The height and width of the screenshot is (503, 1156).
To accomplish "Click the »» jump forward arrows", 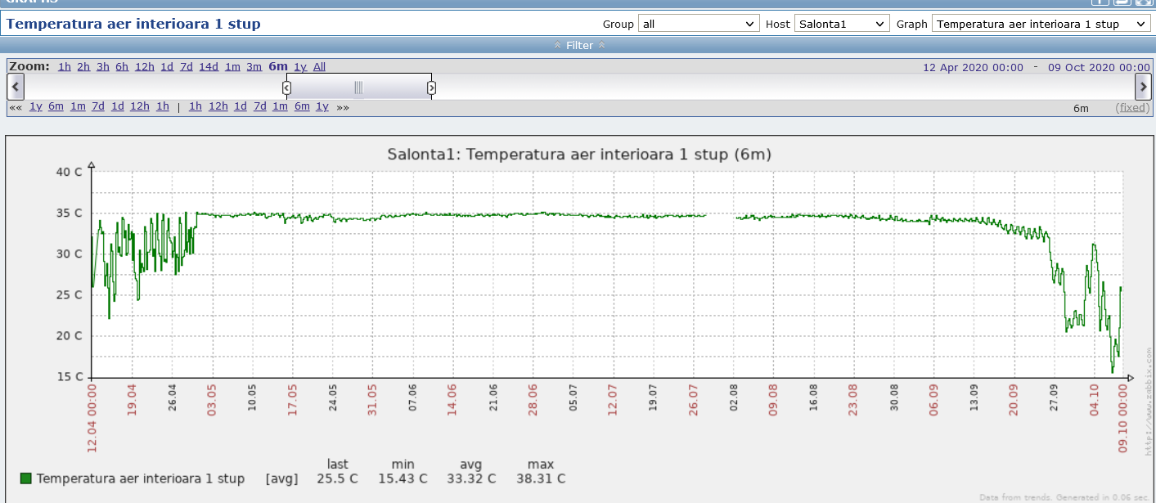I will [342, 107].
